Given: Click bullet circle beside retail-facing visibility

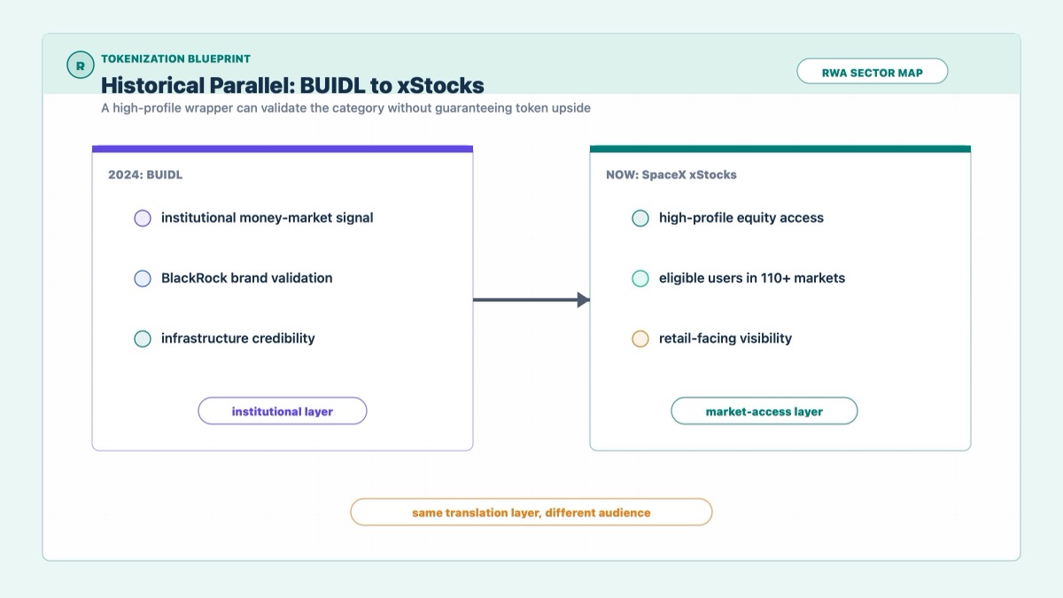Looking at the screenshot, I should tap(640, 338).
